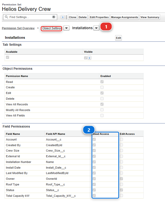Toggle the Available tab setting checkbox

(7, 57)
